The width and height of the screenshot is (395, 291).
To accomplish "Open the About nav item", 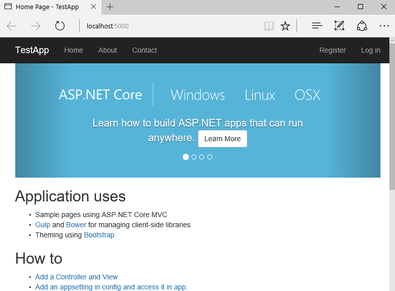I will coord(108,50).
